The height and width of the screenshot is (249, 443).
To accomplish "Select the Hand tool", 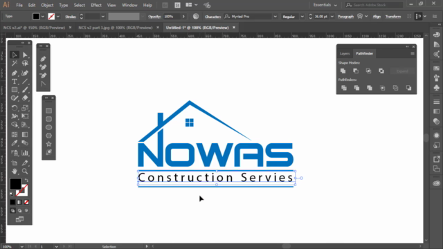I will click(x=15, y=172).
